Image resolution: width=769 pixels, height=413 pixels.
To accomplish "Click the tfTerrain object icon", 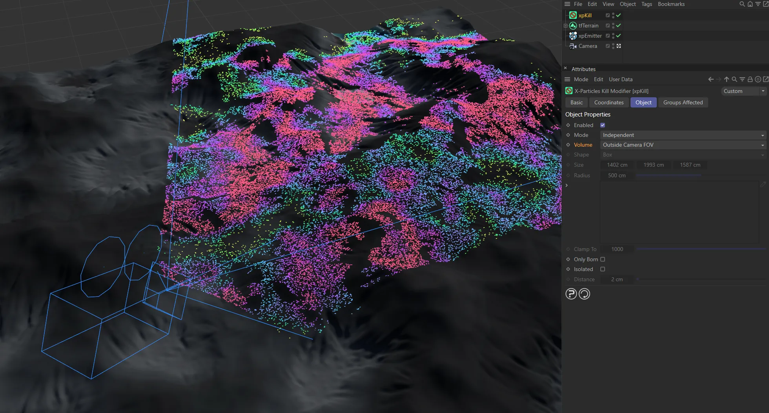I will [x=573, y=25].
